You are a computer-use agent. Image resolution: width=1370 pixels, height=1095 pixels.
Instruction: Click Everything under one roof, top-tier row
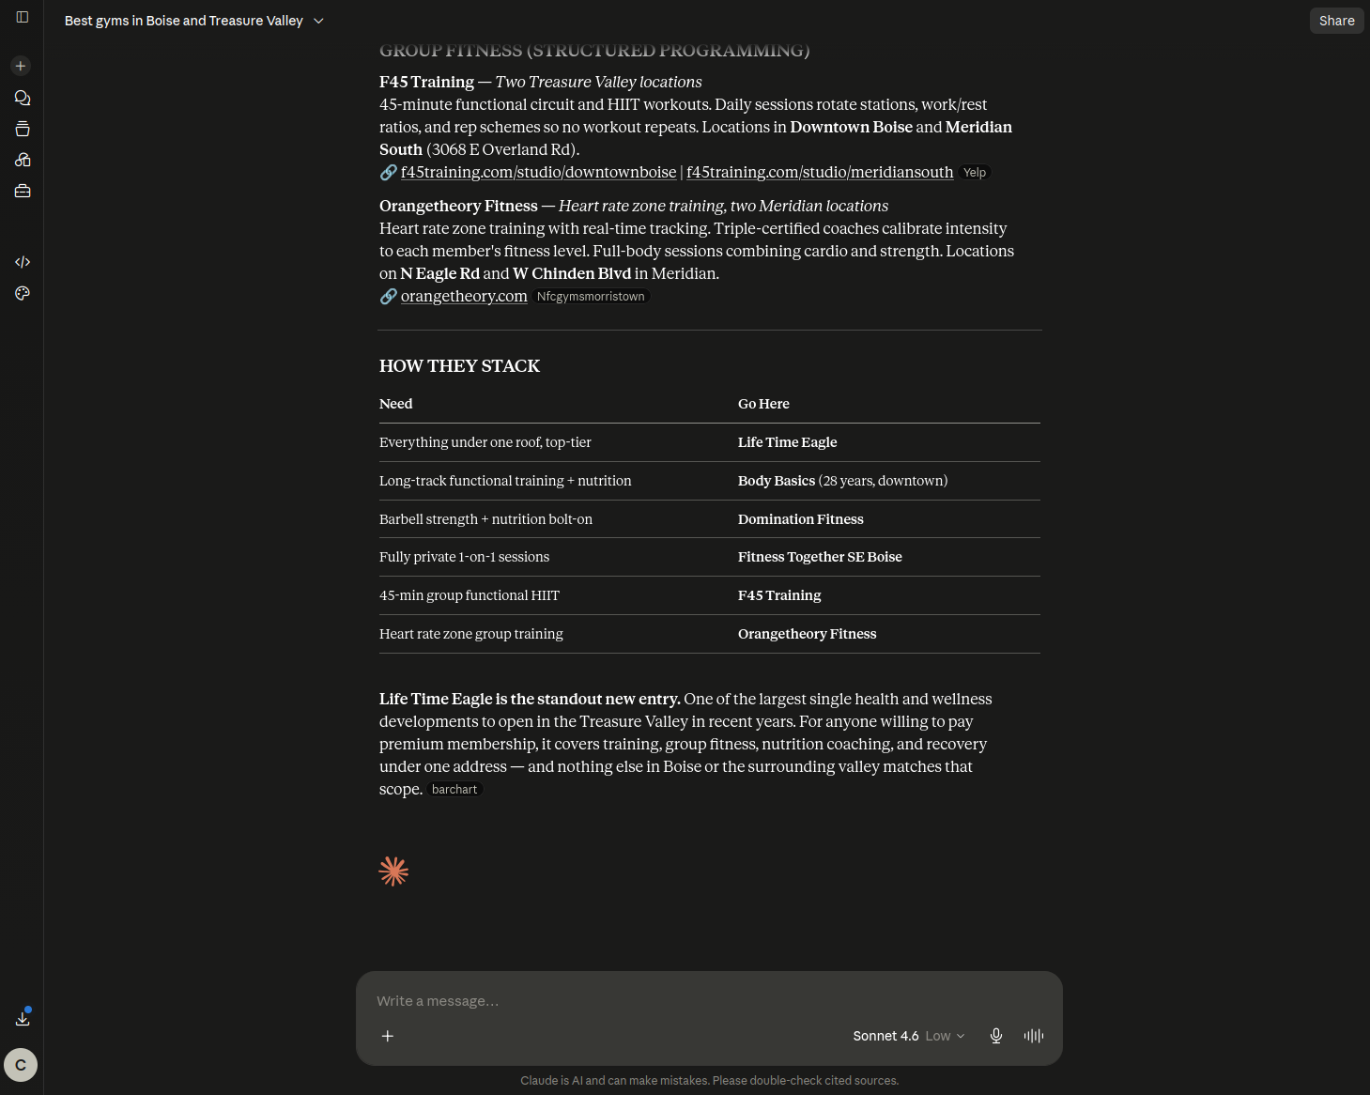click(x=710, y=442)
